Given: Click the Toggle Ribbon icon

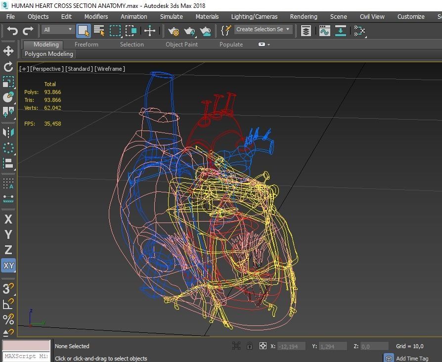Looking at the screenshot, I should coord(341,31).
